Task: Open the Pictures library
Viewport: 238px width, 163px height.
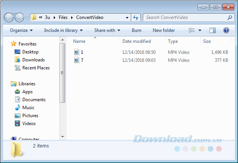Action: tap(30, 116)
